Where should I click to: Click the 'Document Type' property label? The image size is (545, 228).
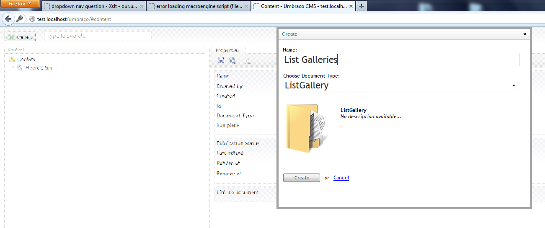(235, 116)
